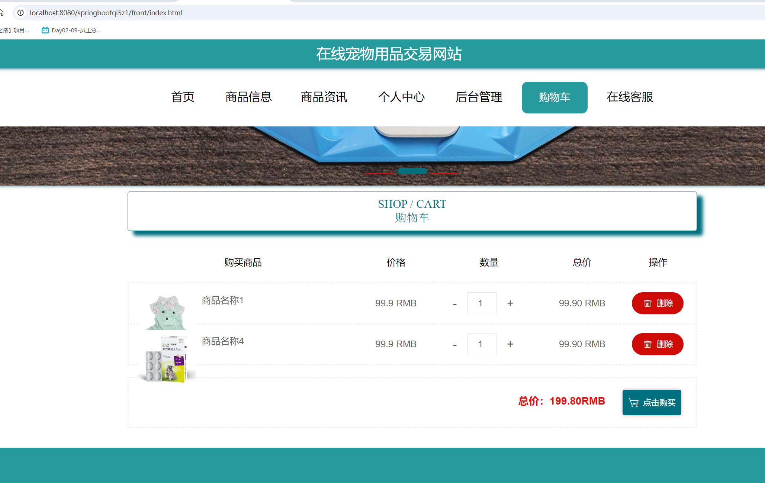This screenshot has height=483, width=765.
Task: Select the 购物车 navigation tab
Action: pos(554,97)
